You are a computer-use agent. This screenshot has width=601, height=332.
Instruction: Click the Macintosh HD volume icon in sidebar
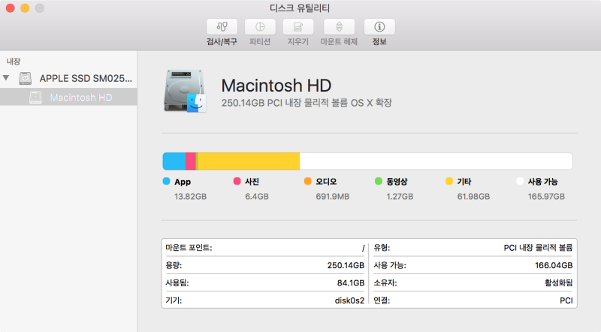(x=35, y=98)
